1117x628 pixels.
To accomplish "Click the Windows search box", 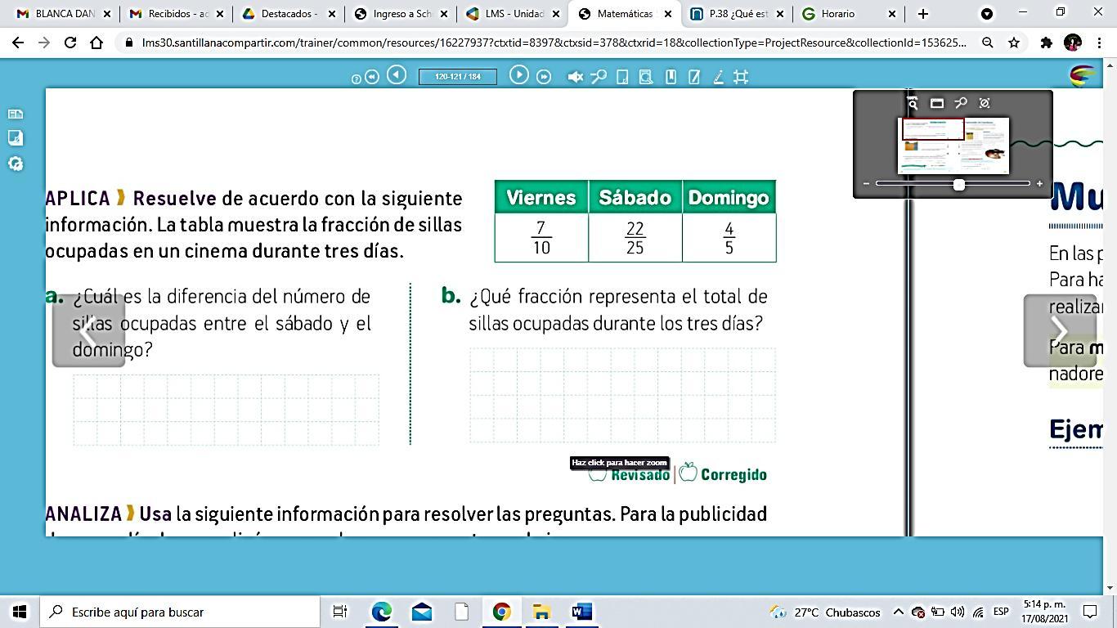I will coord(180,612).
